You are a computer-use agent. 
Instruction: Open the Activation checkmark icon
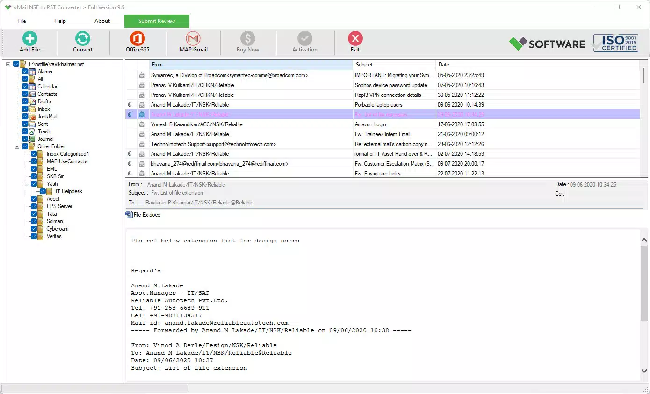[305, 38]
